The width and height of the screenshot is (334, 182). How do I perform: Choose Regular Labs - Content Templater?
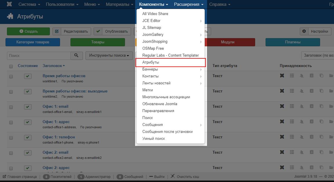click(x=170, y=55)
